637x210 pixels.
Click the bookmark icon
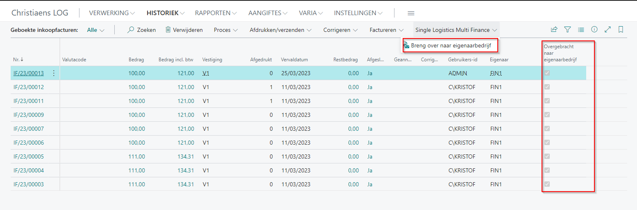(621, 29)
